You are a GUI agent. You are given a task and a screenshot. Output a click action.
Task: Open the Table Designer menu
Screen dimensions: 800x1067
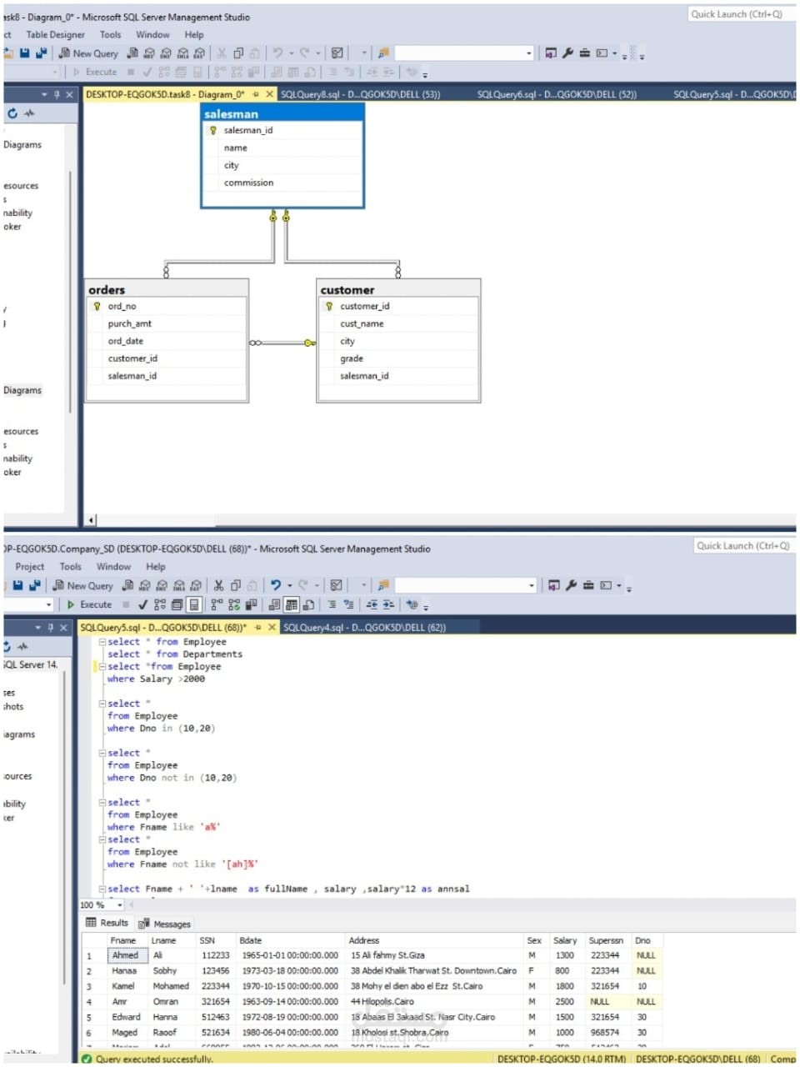55,35
